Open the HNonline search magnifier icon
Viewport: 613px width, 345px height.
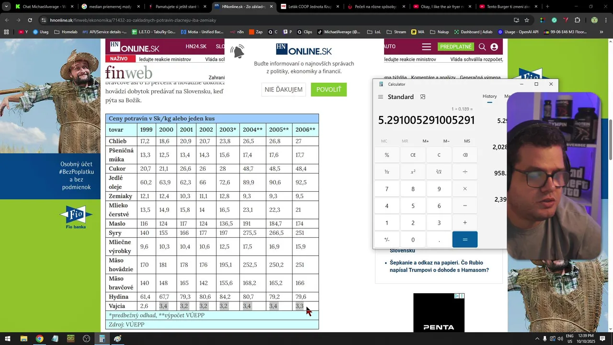click(482, 47)
